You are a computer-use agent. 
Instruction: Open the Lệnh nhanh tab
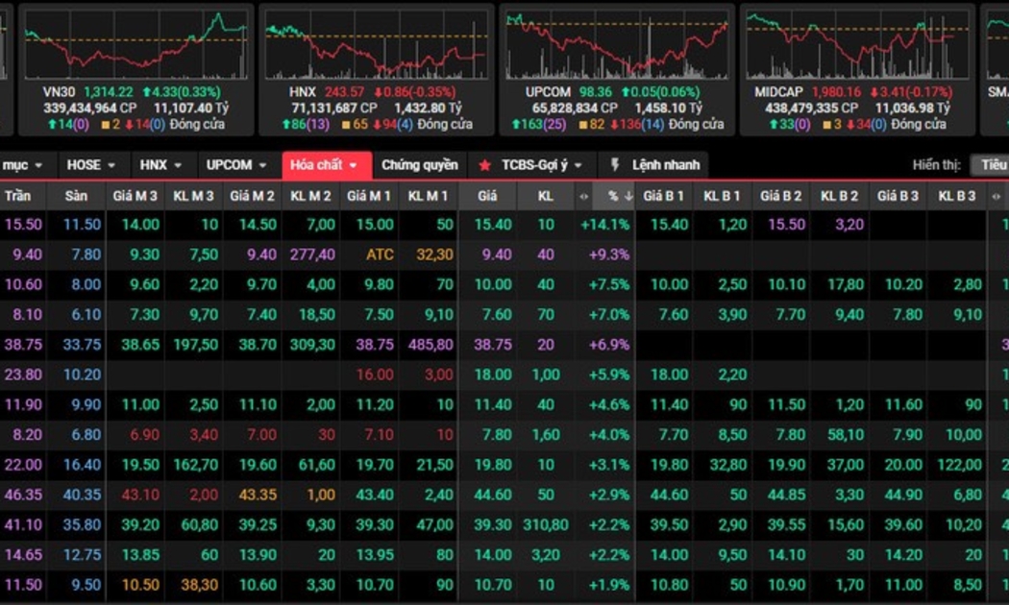(x=665, y=165)
